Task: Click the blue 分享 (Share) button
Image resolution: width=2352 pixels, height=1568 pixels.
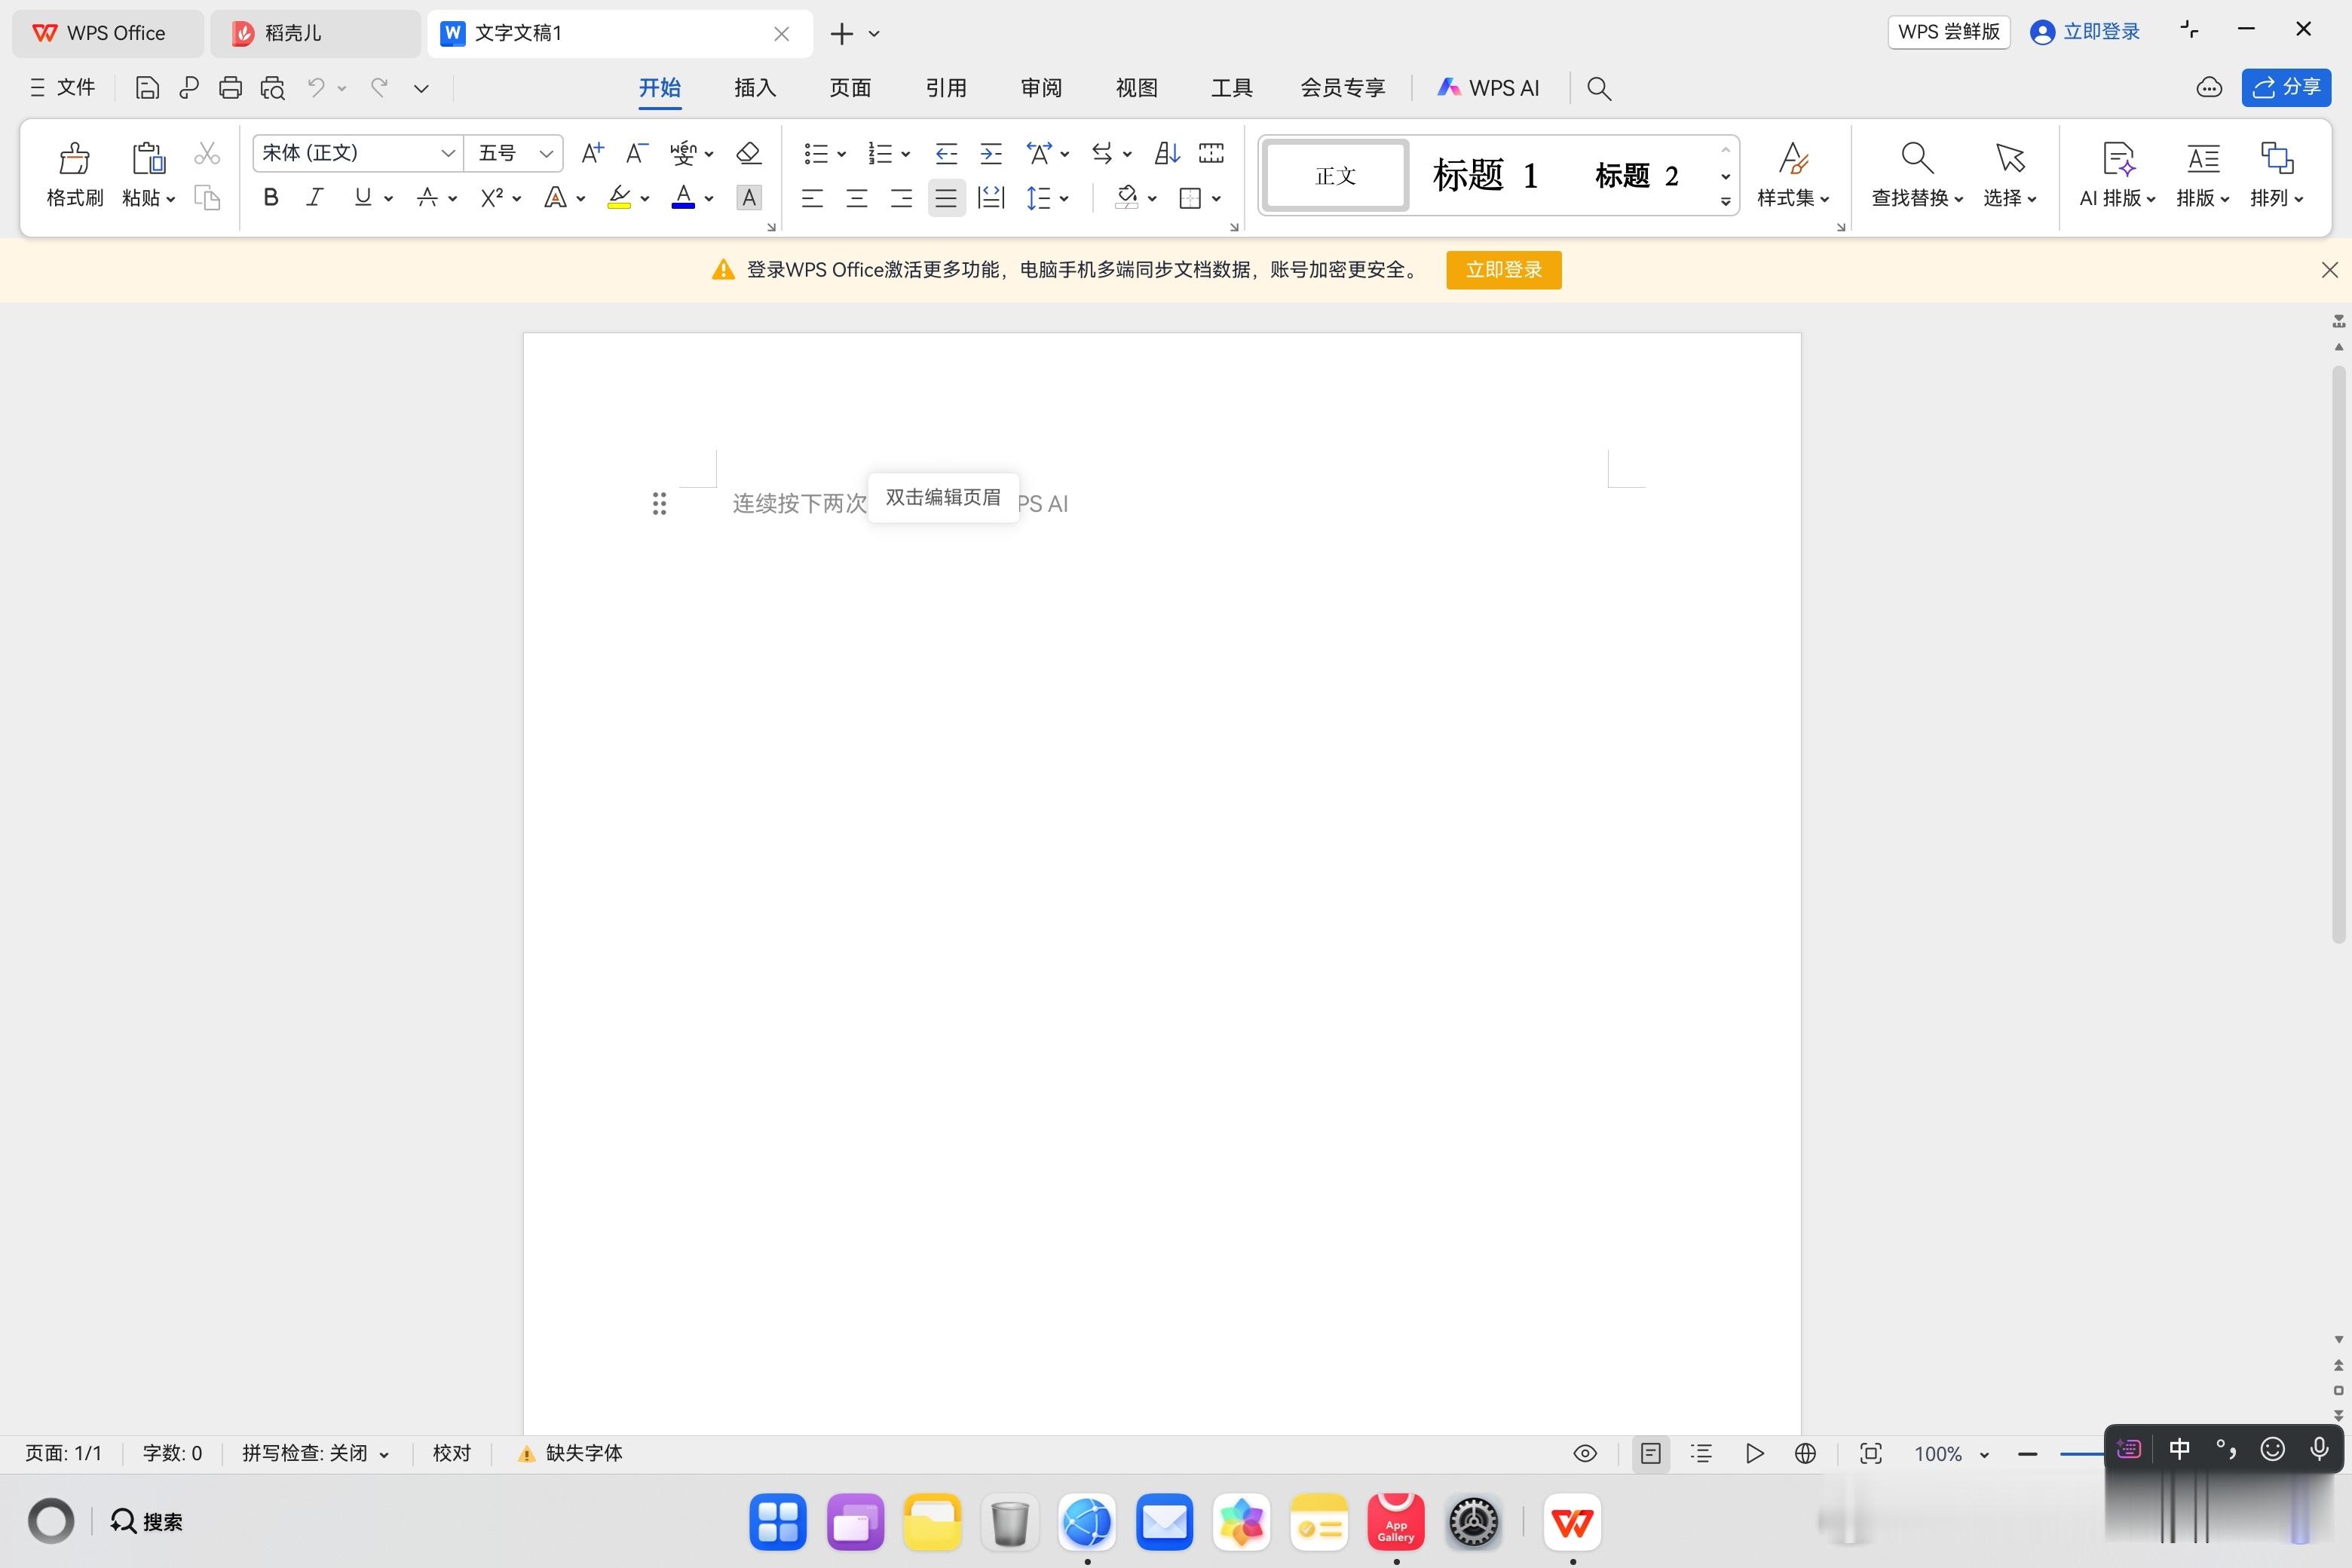Action: click(2286, 87)
